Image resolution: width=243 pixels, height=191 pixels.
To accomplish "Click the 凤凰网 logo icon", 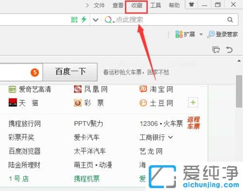I will [78, 89].
